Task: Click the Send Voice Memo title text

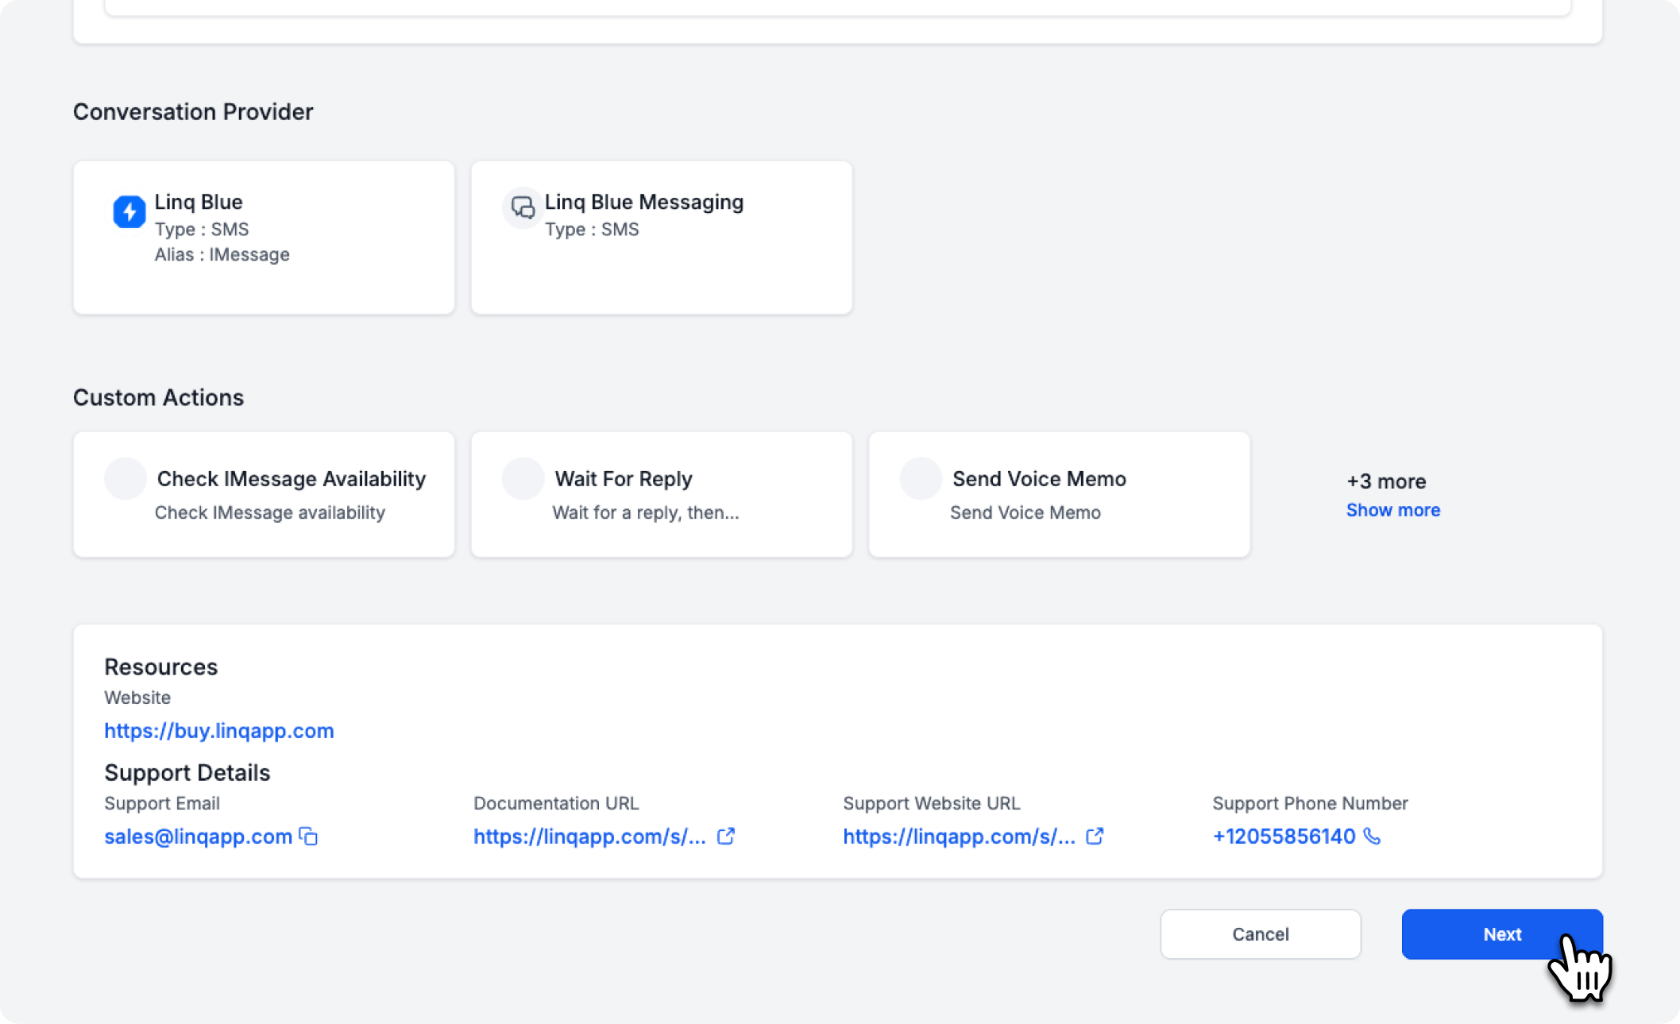Action: (x=1039, y=479)
